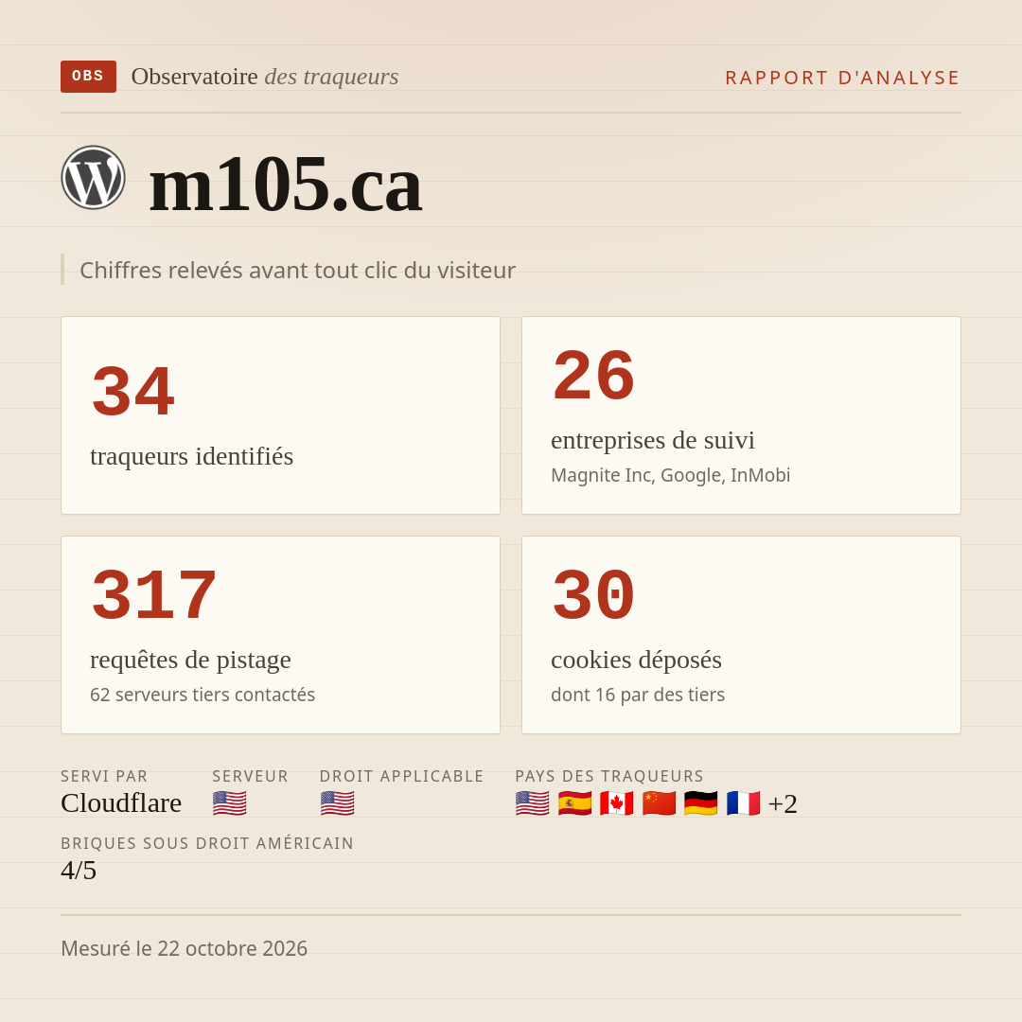Image resolution: width=1022 pixels, height=1022 pixels.
Task: Click the 34 traqueurs identifiés card
Action: [x=280, y=415]
